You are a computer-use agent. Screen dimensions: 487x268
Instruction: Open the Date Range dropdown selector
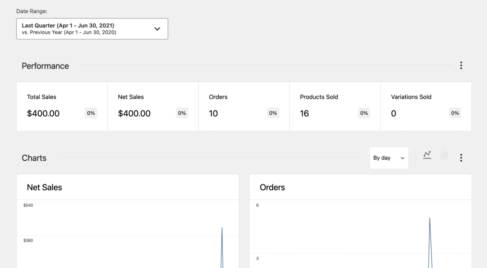[x=92, y=29]
